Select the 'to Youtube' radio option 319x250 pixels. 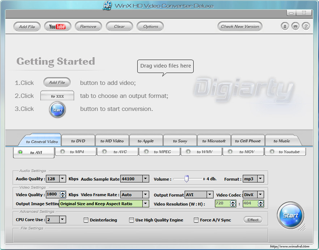point(272,151)
